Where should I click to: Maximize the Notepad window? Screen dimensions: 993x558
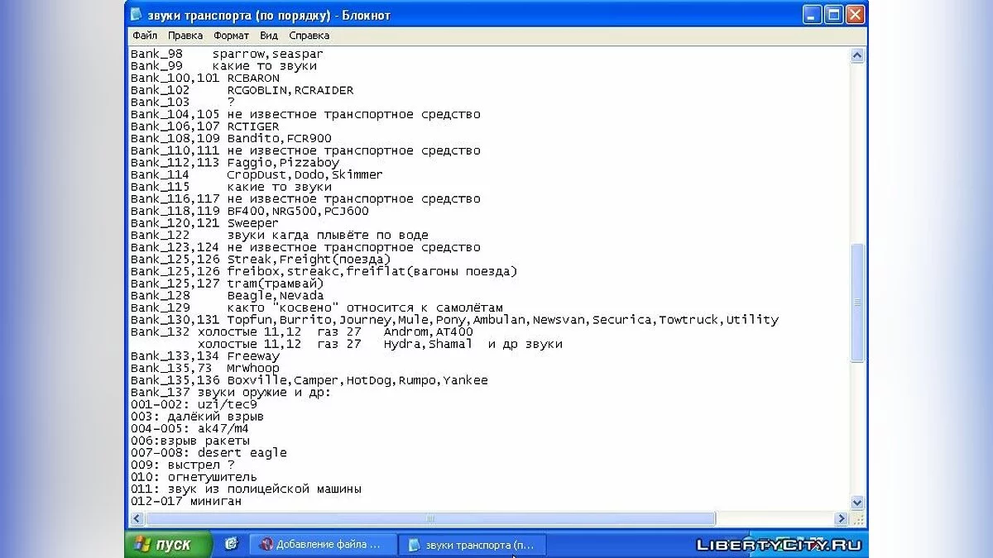point(834,15)
